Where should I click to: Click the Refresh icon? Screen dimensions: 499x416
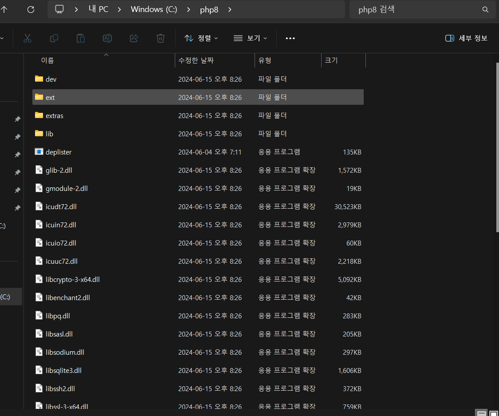pos(31,10)
